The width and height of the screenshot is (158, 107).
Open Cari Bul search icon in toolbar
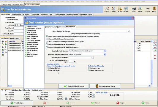pos(107,9)
